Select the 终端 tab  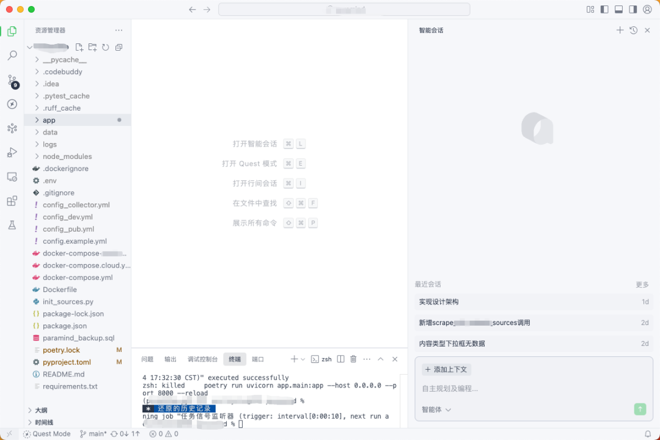click(235, 359)
